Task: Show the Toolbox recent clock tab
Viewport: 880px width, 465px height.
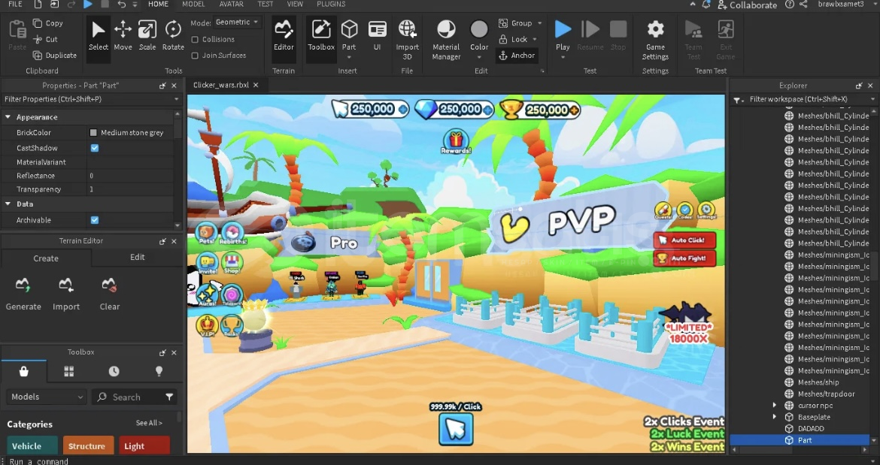Action: [114, 371]
